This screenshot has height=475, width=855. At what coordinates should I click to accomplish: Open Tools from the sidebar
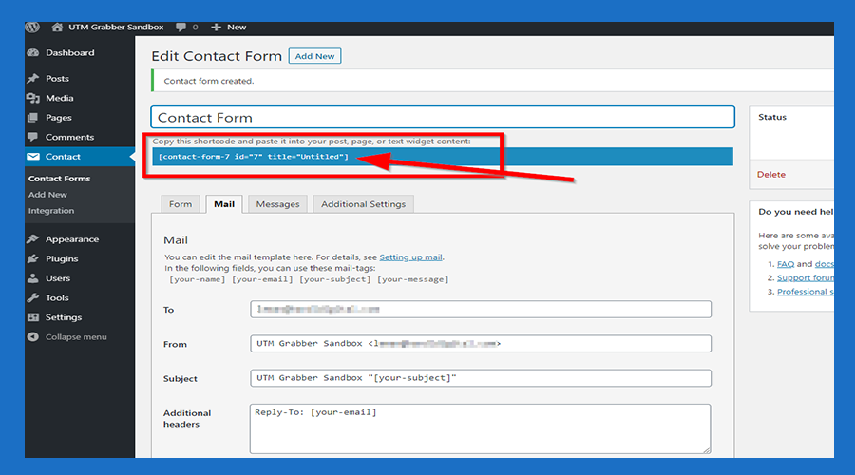[x=57, y=297]
